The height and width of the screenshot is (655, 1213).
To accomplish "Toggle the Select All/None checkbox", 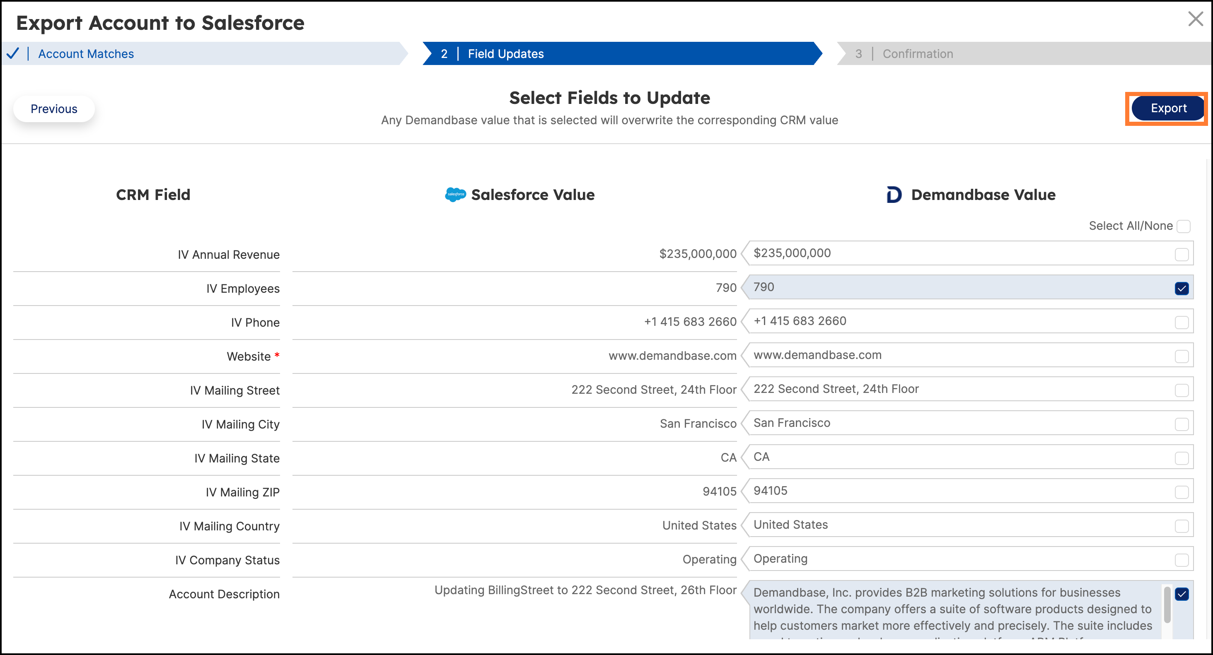I will (1184, 226).
